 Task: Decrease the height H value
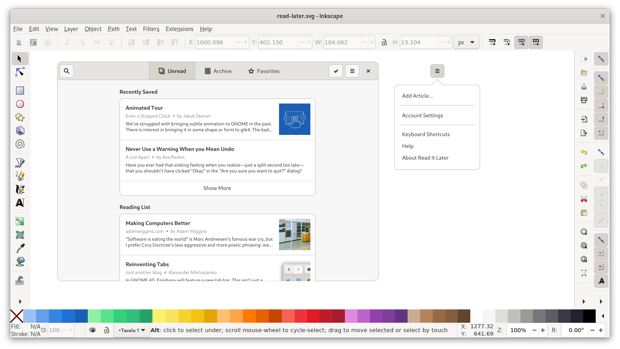tap(442, 42)
